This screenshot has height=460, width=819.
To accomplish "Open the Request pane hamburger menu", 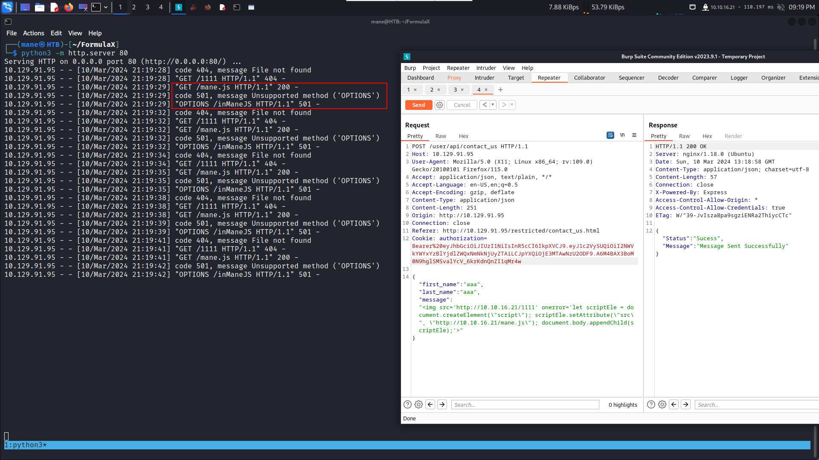I will [634, 135].
